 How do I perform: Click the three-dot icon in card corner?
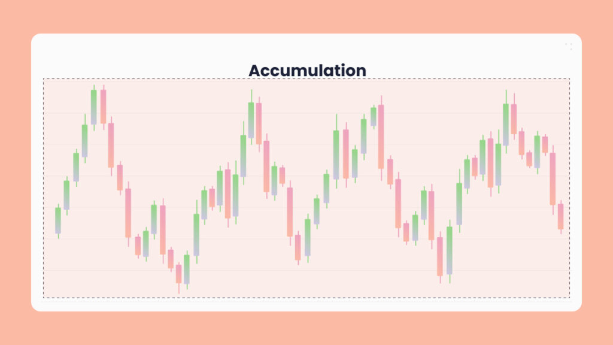(x=568, y=46)
